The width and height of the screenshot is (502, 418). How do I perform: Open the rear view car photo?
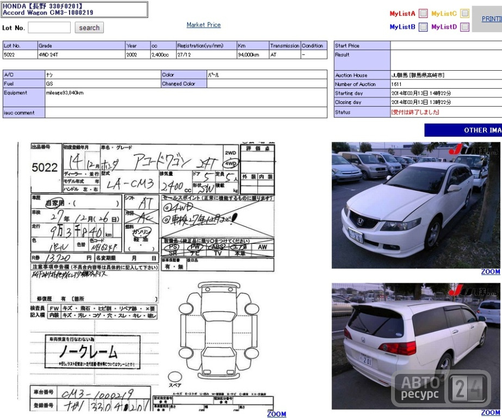(416, 346)
